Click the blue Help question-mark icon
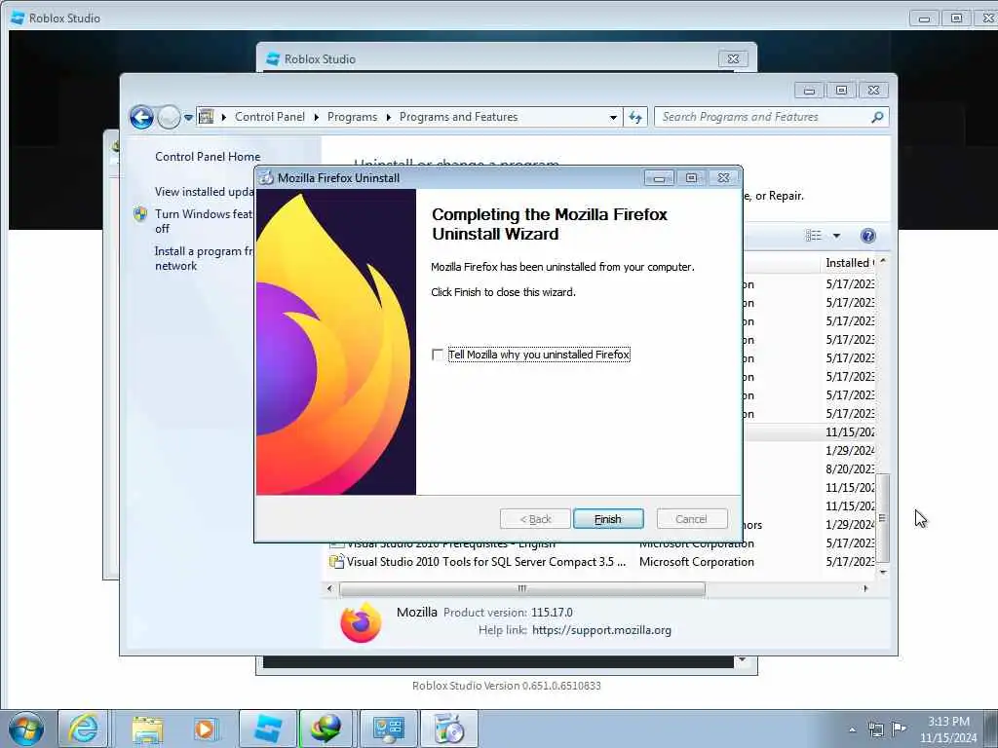 [867, 236]
